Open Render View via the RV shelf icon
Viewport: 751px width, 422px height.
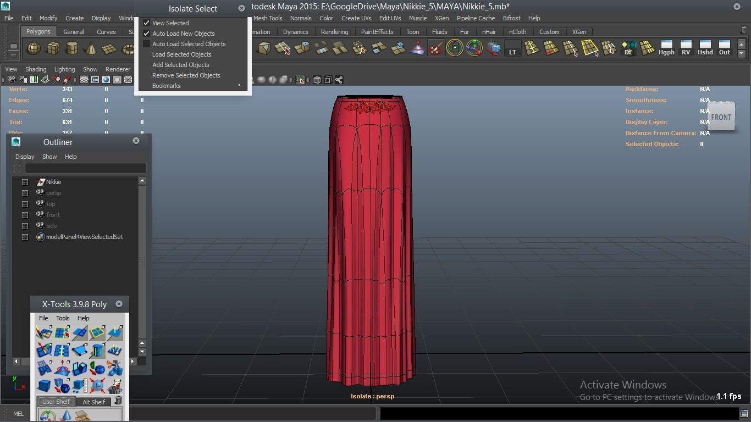coord(686,48)
